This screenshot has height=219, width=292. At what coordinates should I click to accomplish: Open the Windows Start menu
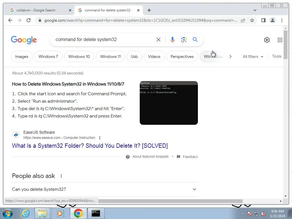tap(8, 213)
